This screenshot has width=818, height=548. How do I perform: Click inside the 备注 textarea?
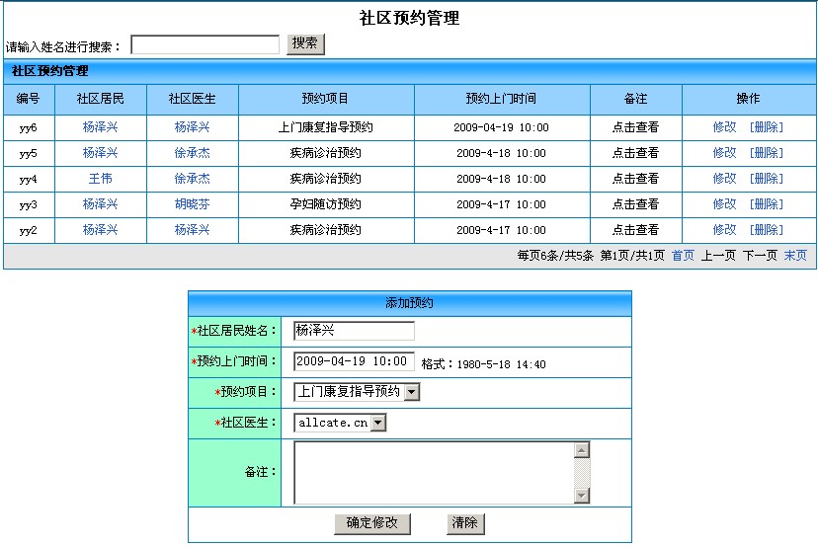(433, 472)
